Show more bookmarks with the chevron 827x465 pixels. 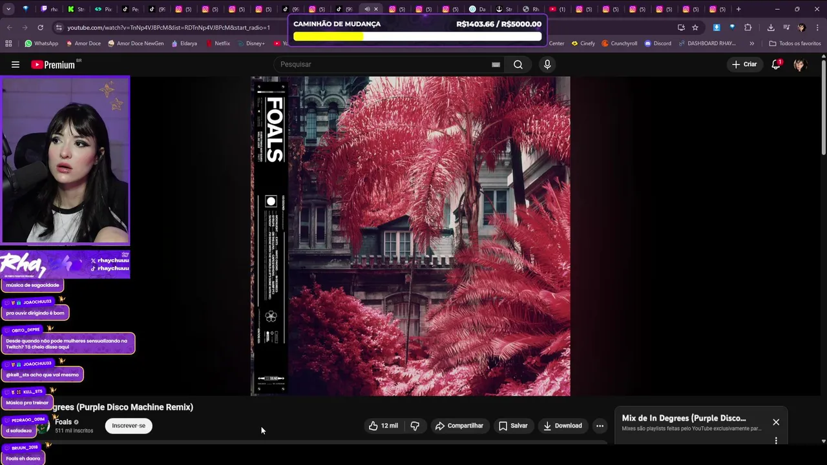coord(751,43)
